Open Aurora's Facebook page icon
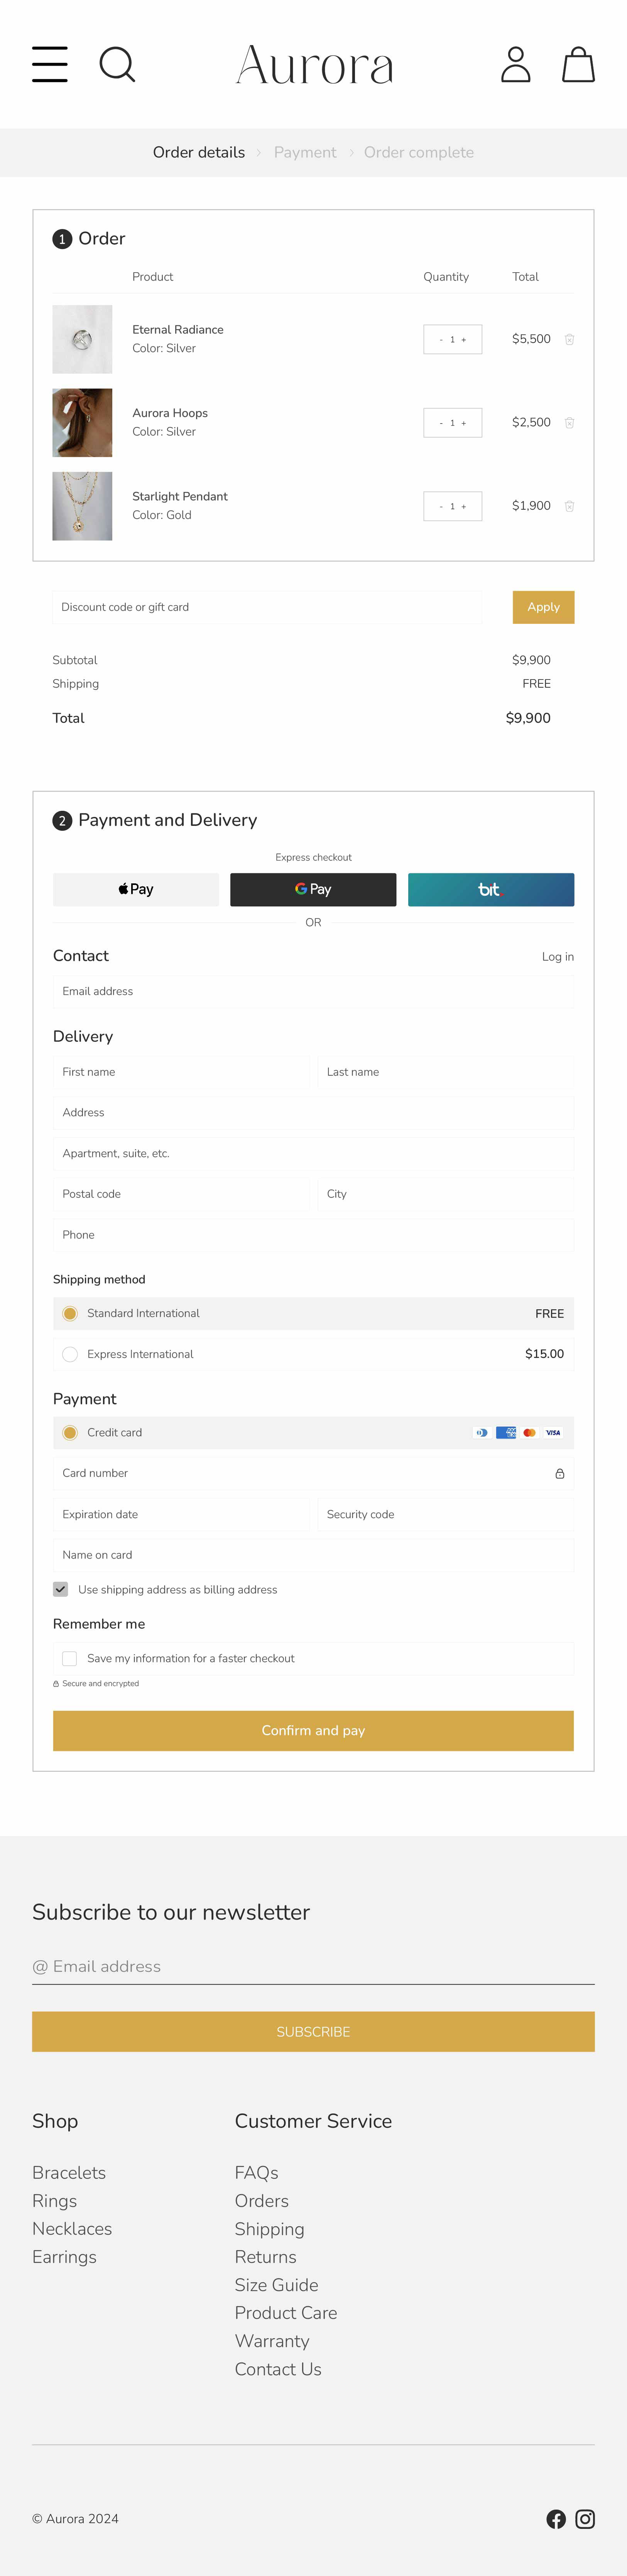Viewport: 627px width, 2576px height. [556, 2519]
